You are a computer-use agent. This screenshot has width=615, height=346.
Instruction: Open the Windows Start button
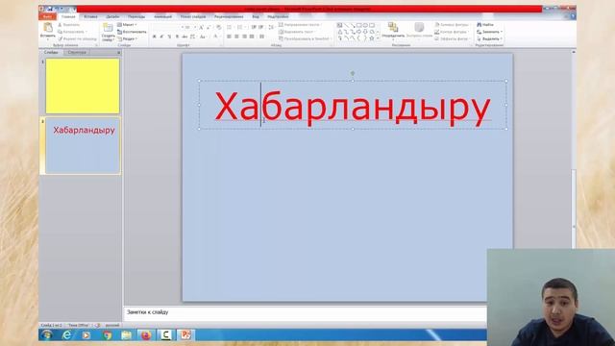[x=47, y=334]
